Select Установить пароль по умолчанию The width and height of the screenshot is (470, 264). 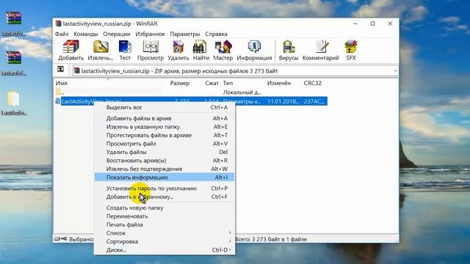[164, 188]
